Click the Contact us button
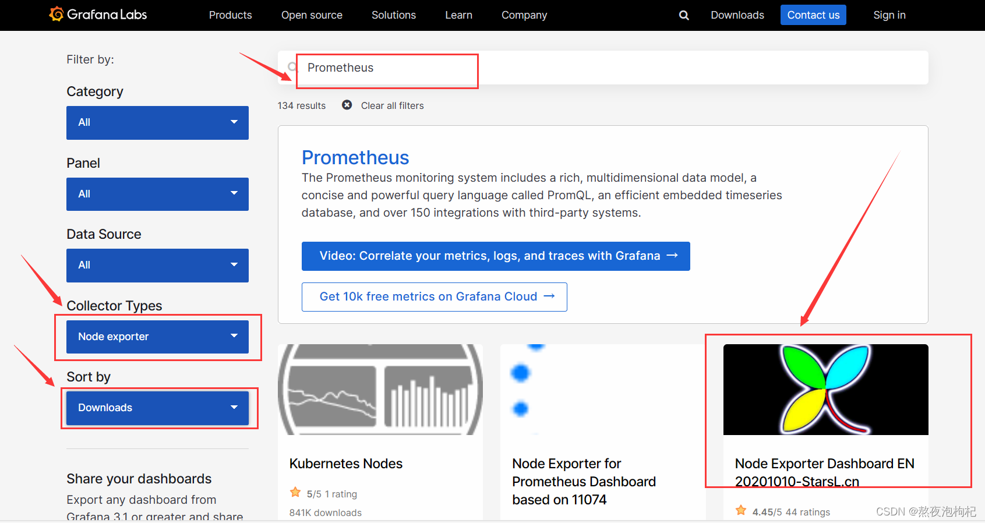The height and width of the screenshot is (523, 985). pos(813,15)
